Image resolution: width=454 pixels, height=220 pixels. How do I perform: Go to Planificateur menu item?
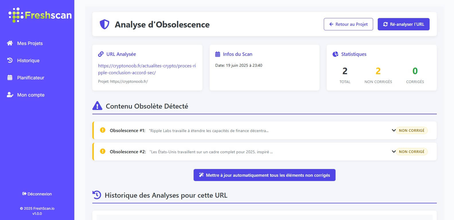pyautogui.click(x=31, y=78)
